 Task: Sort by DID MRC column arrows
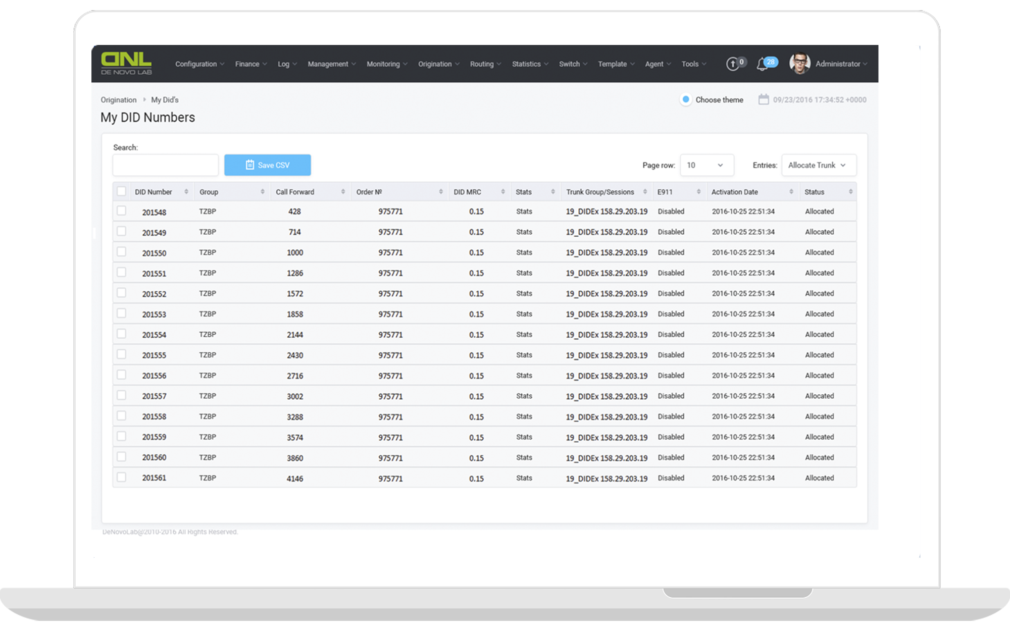pos(503,192)
